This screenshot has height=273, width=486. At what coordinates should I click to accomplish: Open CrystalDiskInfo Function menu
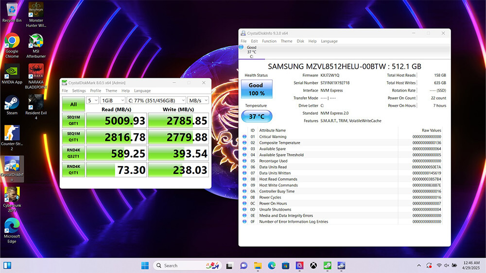coord(269,41)
